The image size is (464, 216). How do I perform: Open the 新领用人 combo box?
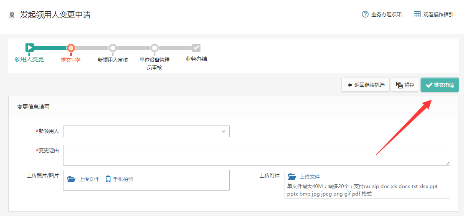pos(146,131)
